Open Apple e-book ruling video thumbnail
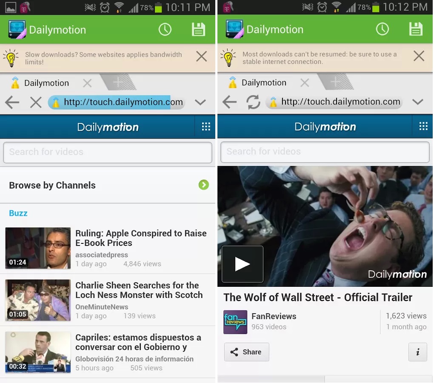The width and height of the screenshot is (434, 383). [38, 248]
